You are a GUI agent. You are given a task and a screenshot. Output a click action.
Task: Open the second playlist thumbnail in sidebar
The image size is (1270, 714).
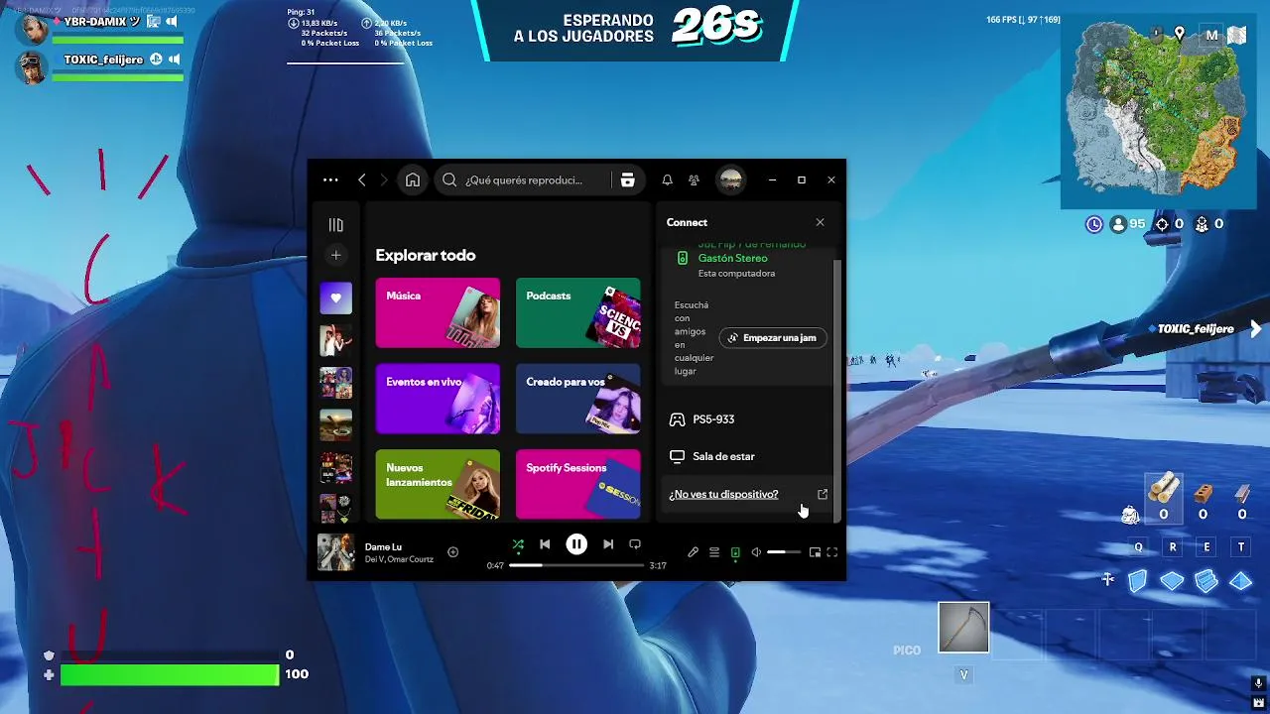(335, 340)
